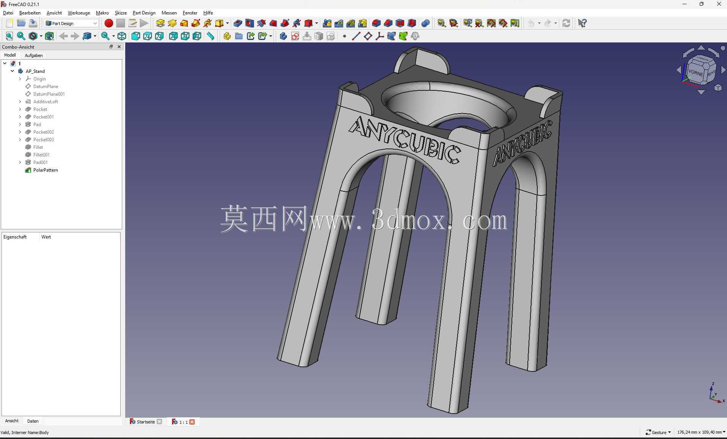
Task: Select Fillet001 in the model tree
Action: (x=41, y=155)
